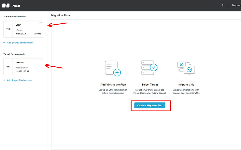Click the Add Source Environment link

click(x=20, y=43)
